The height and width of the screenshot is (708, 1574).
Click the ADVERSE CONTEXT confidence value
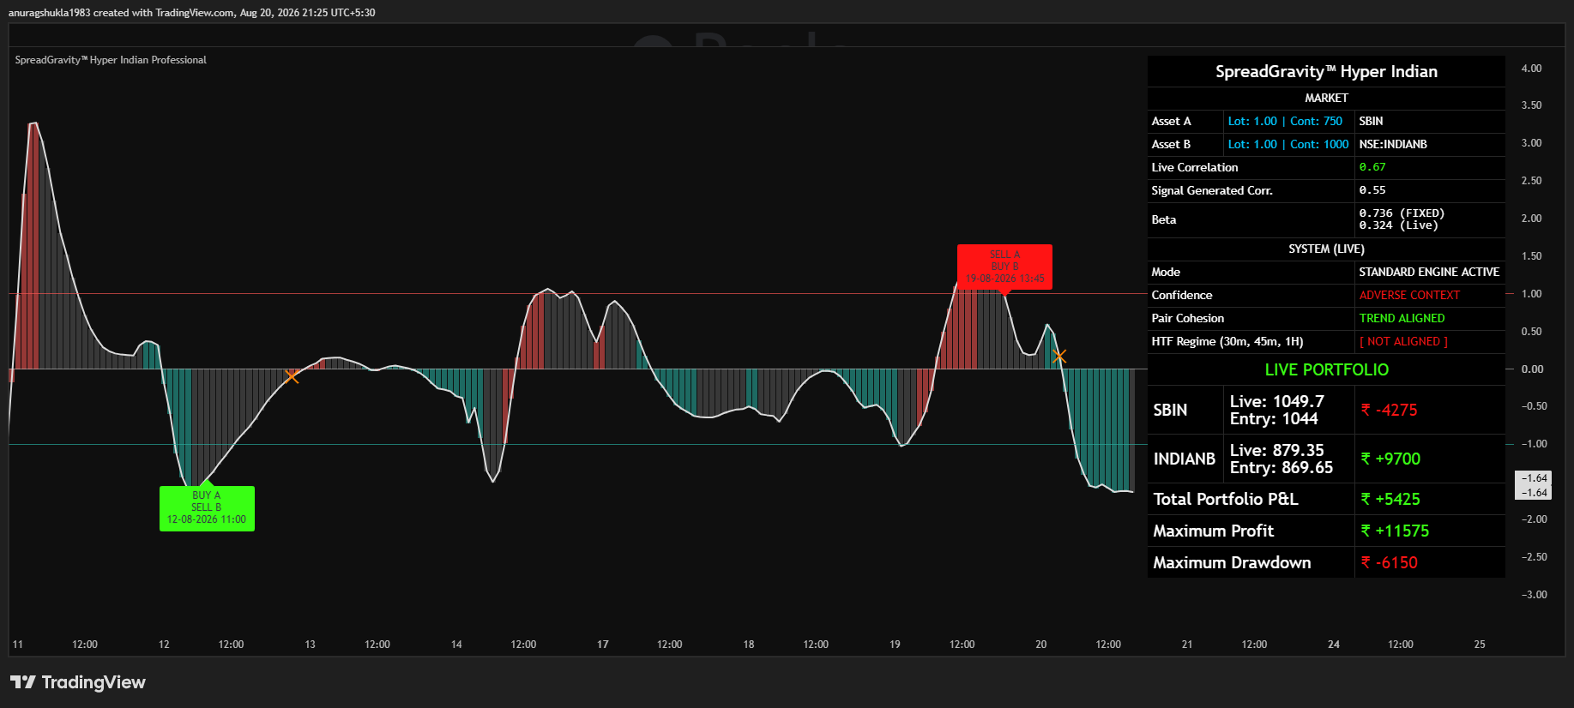click(1409, 296)
